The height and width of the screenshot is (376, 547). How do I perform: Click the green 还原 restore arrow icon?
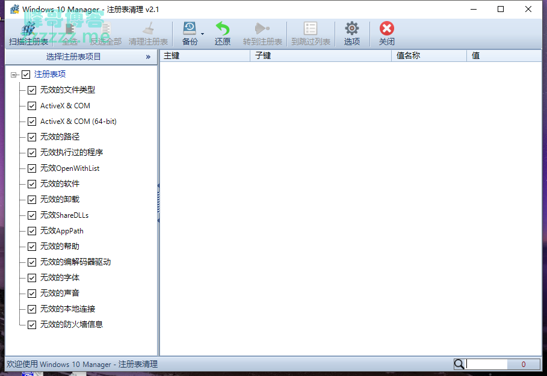[x=223, y=28]
